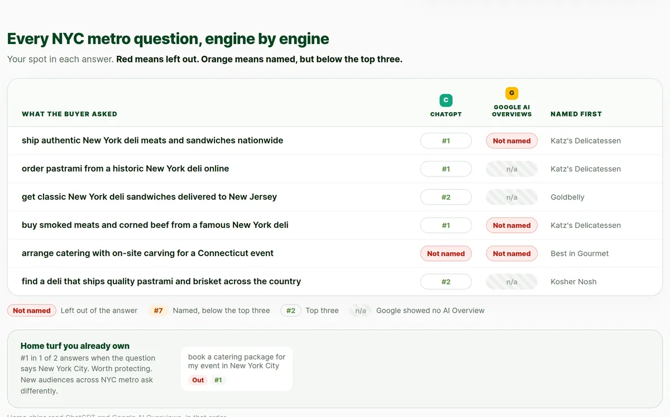The height and width of the screenshot is (417, 670).
Task: Select question about sandwiches delivered to New Jersey
Action: click(149, 197)
